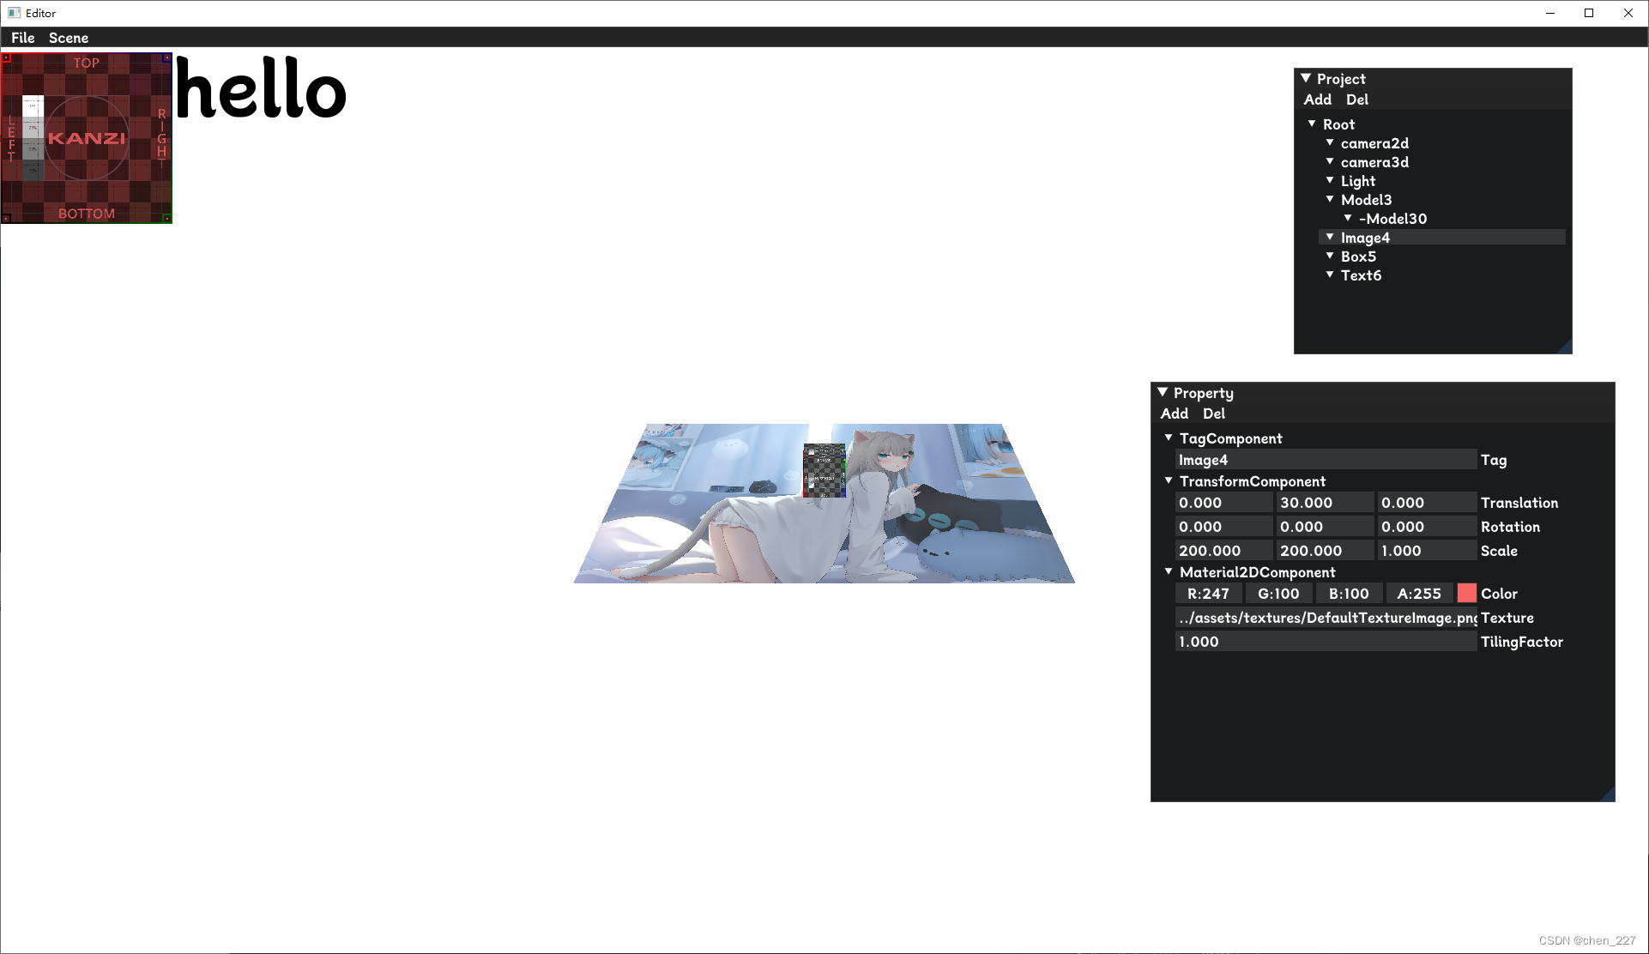Select the camera2d tree item
The width and height of the screenshot is (1649, 954).
pos(1374,143)
